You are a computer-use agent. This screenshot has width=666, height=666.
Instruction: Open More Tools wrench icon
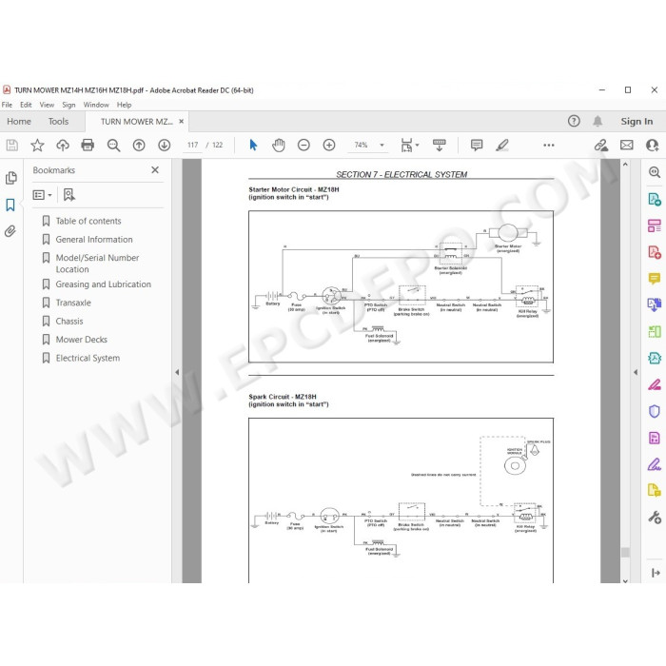[655, 518]
